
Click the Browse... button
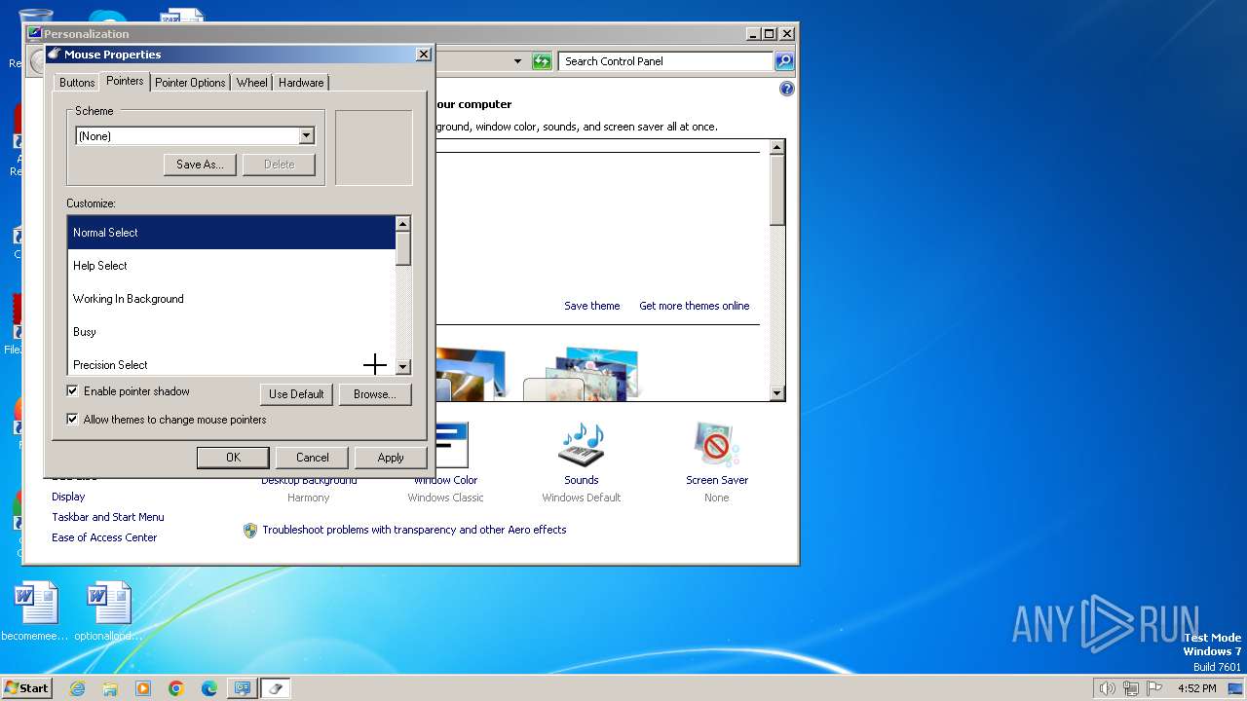pyautogui.click(x=375, y=394)
